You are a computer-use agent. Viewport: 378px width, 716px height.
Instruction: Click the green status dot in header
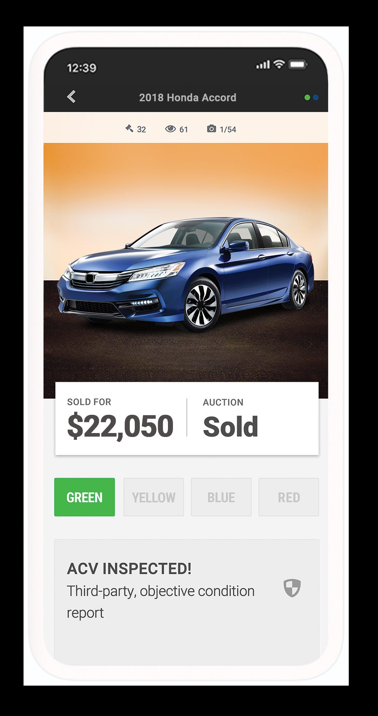[307, 98]
